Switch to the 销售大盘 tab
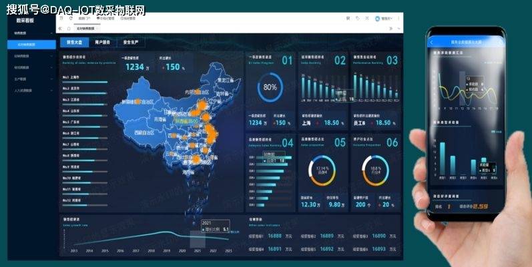 [73, 42]
